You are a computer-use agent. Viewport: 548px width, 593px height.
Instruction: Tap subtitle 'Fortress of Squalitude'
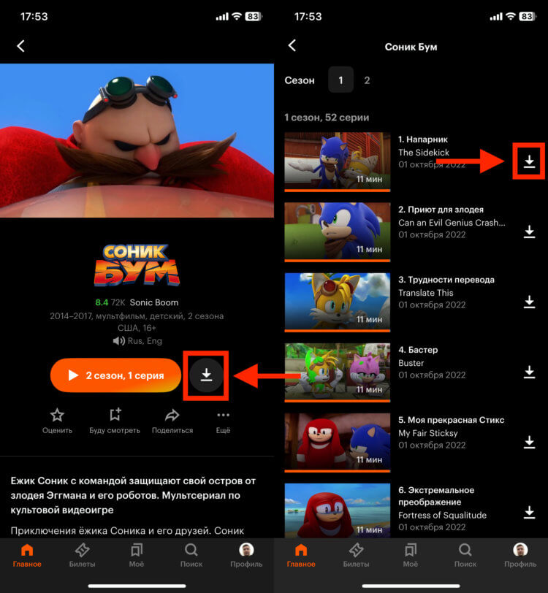coord(442,515)
